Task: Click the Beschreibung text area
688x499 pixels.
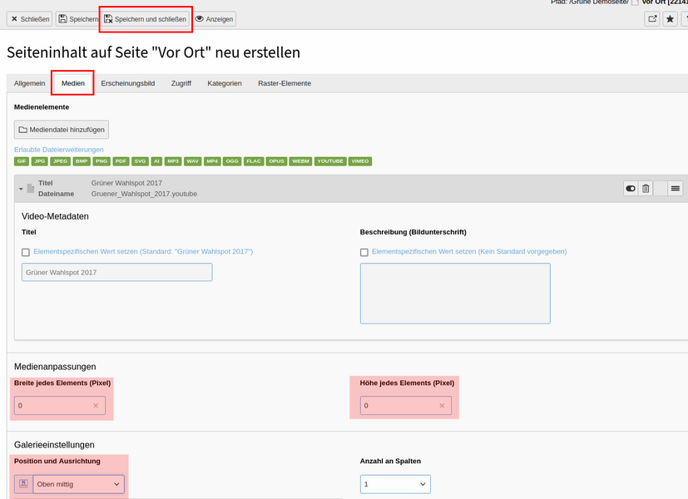Action: pos(455,294)
